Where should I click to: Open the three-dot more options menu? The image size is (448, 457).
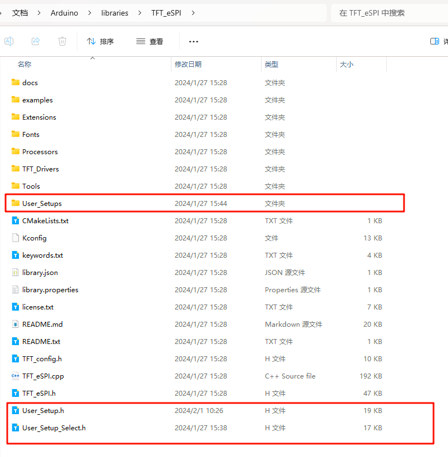coord(194,42)
